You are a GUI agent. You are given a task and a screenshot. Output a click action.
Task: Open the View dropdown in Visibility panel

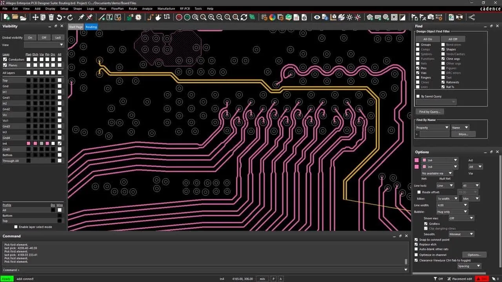(x=44, y=45)
